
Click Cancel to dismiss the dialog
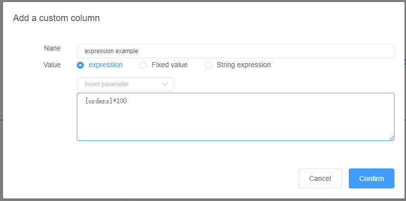point(320,178)
